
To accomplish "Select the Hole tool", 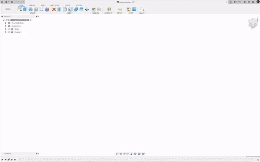I will [36, 9].
